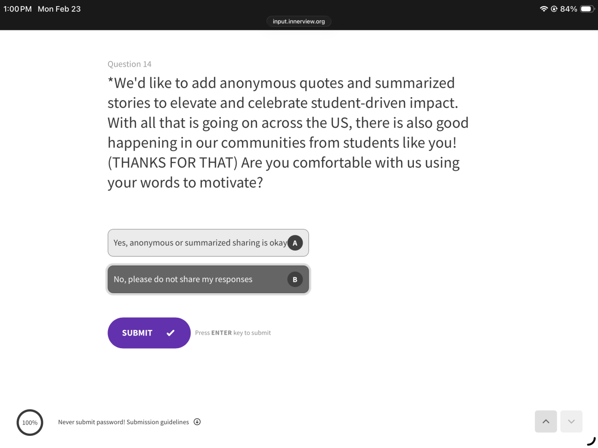
Task: Go to next question with down chevron
Action: point(571,421)
